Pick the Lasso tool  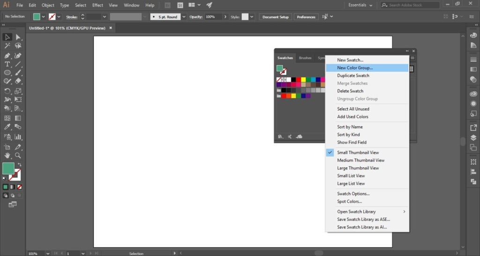point(18,45)
